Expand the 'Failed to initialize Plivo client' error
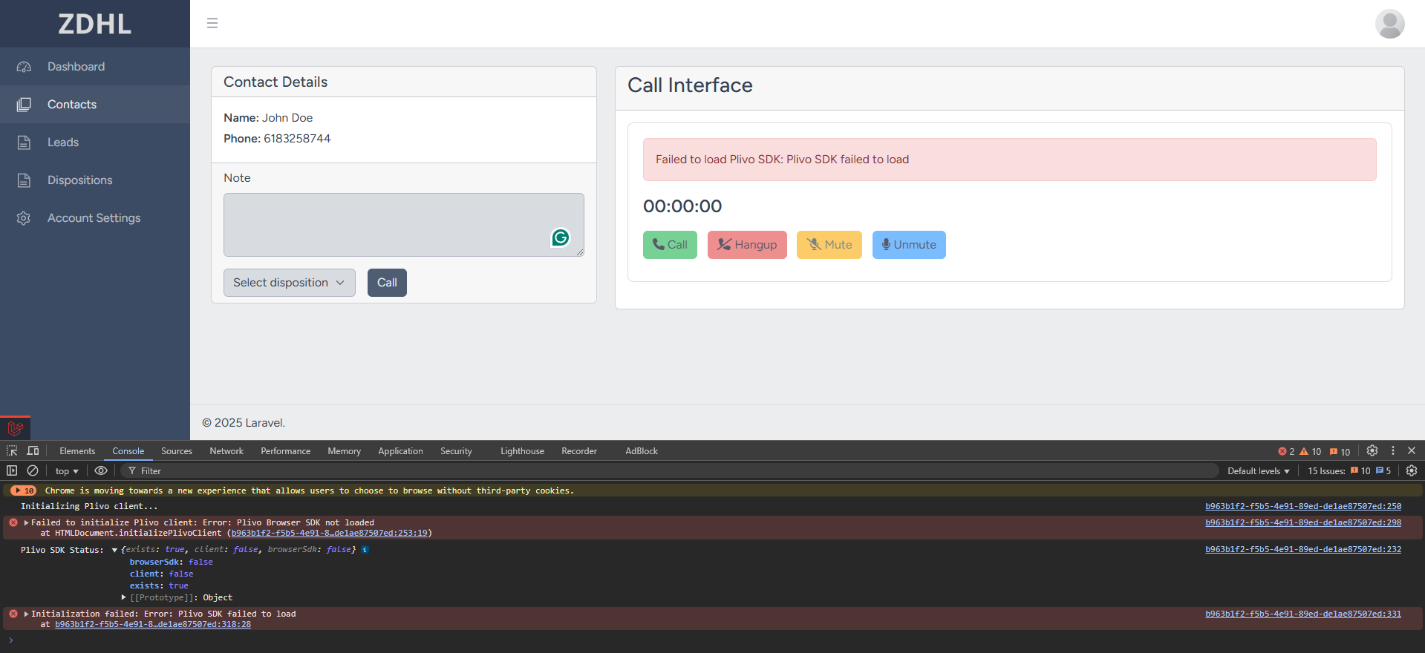The width and height of the screenshot is (1425, 653). click(27, 522)
